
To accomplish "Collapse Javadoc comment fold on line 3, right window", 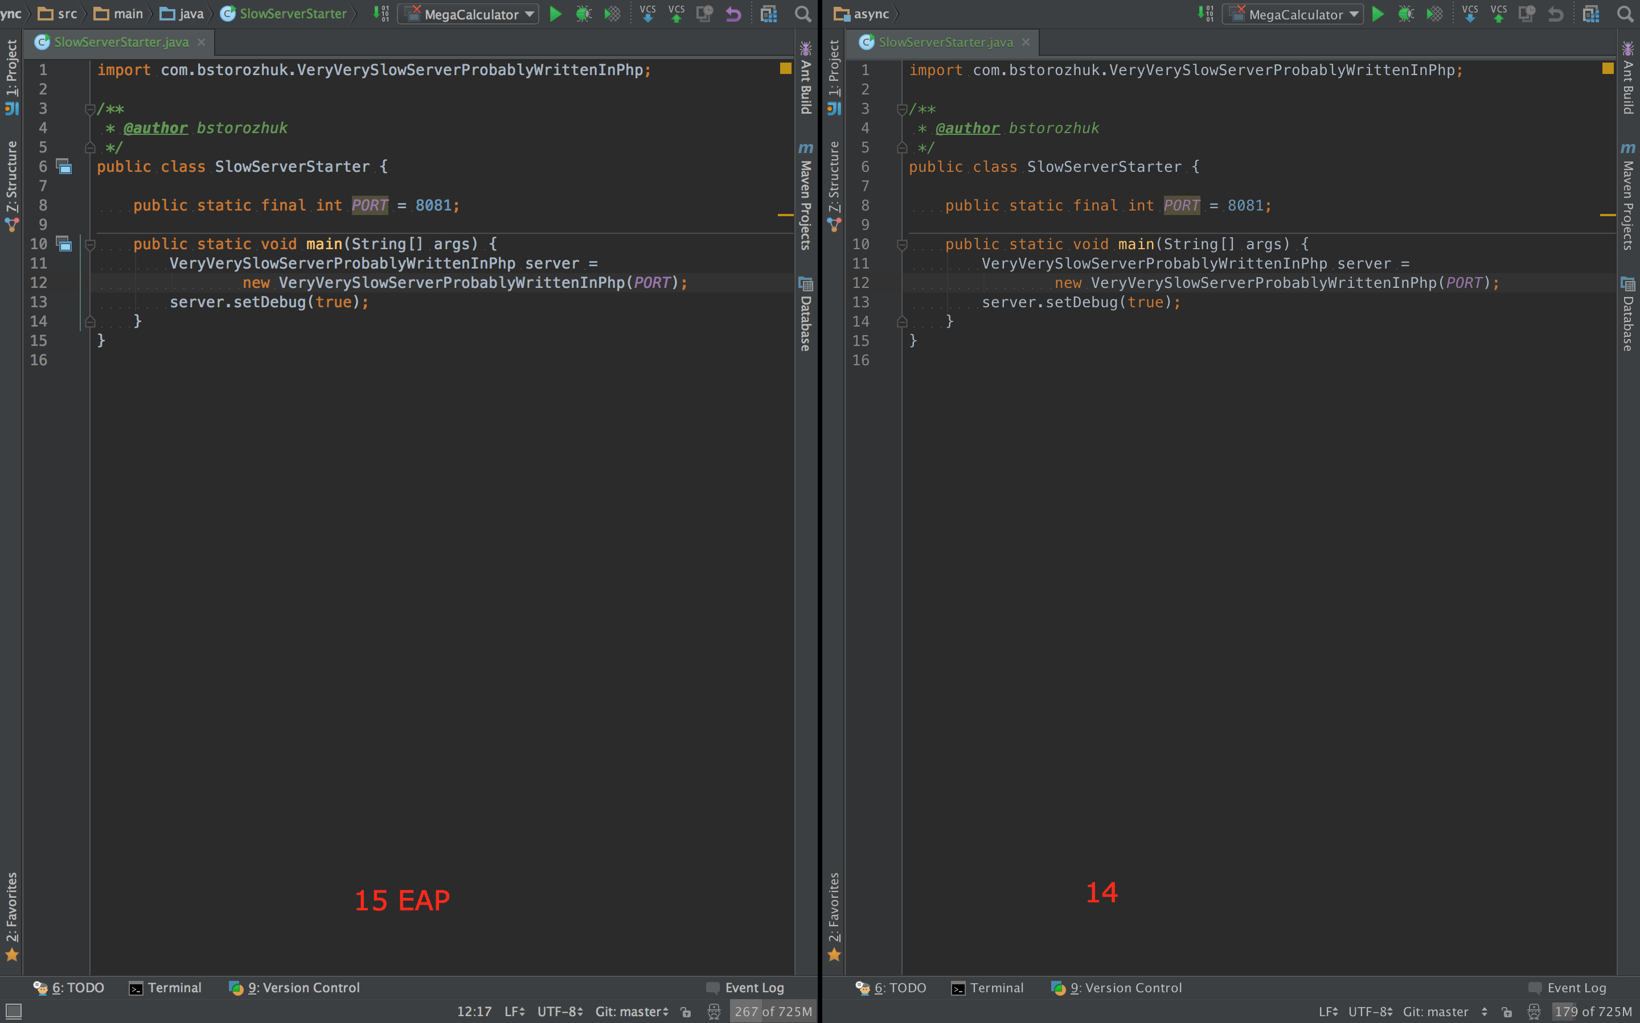I will point(901,109).
